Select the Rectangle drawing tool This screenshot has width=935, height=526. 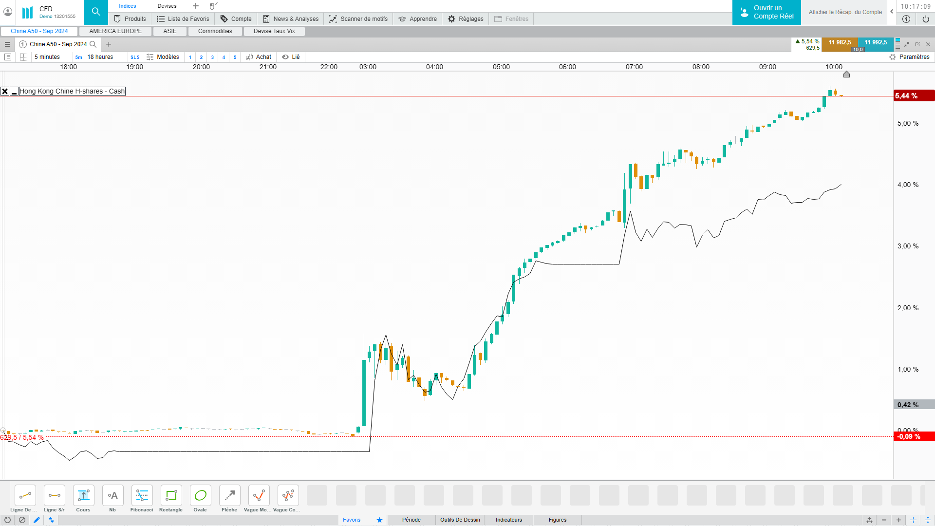pyautogui.click(x=171, y=496)
